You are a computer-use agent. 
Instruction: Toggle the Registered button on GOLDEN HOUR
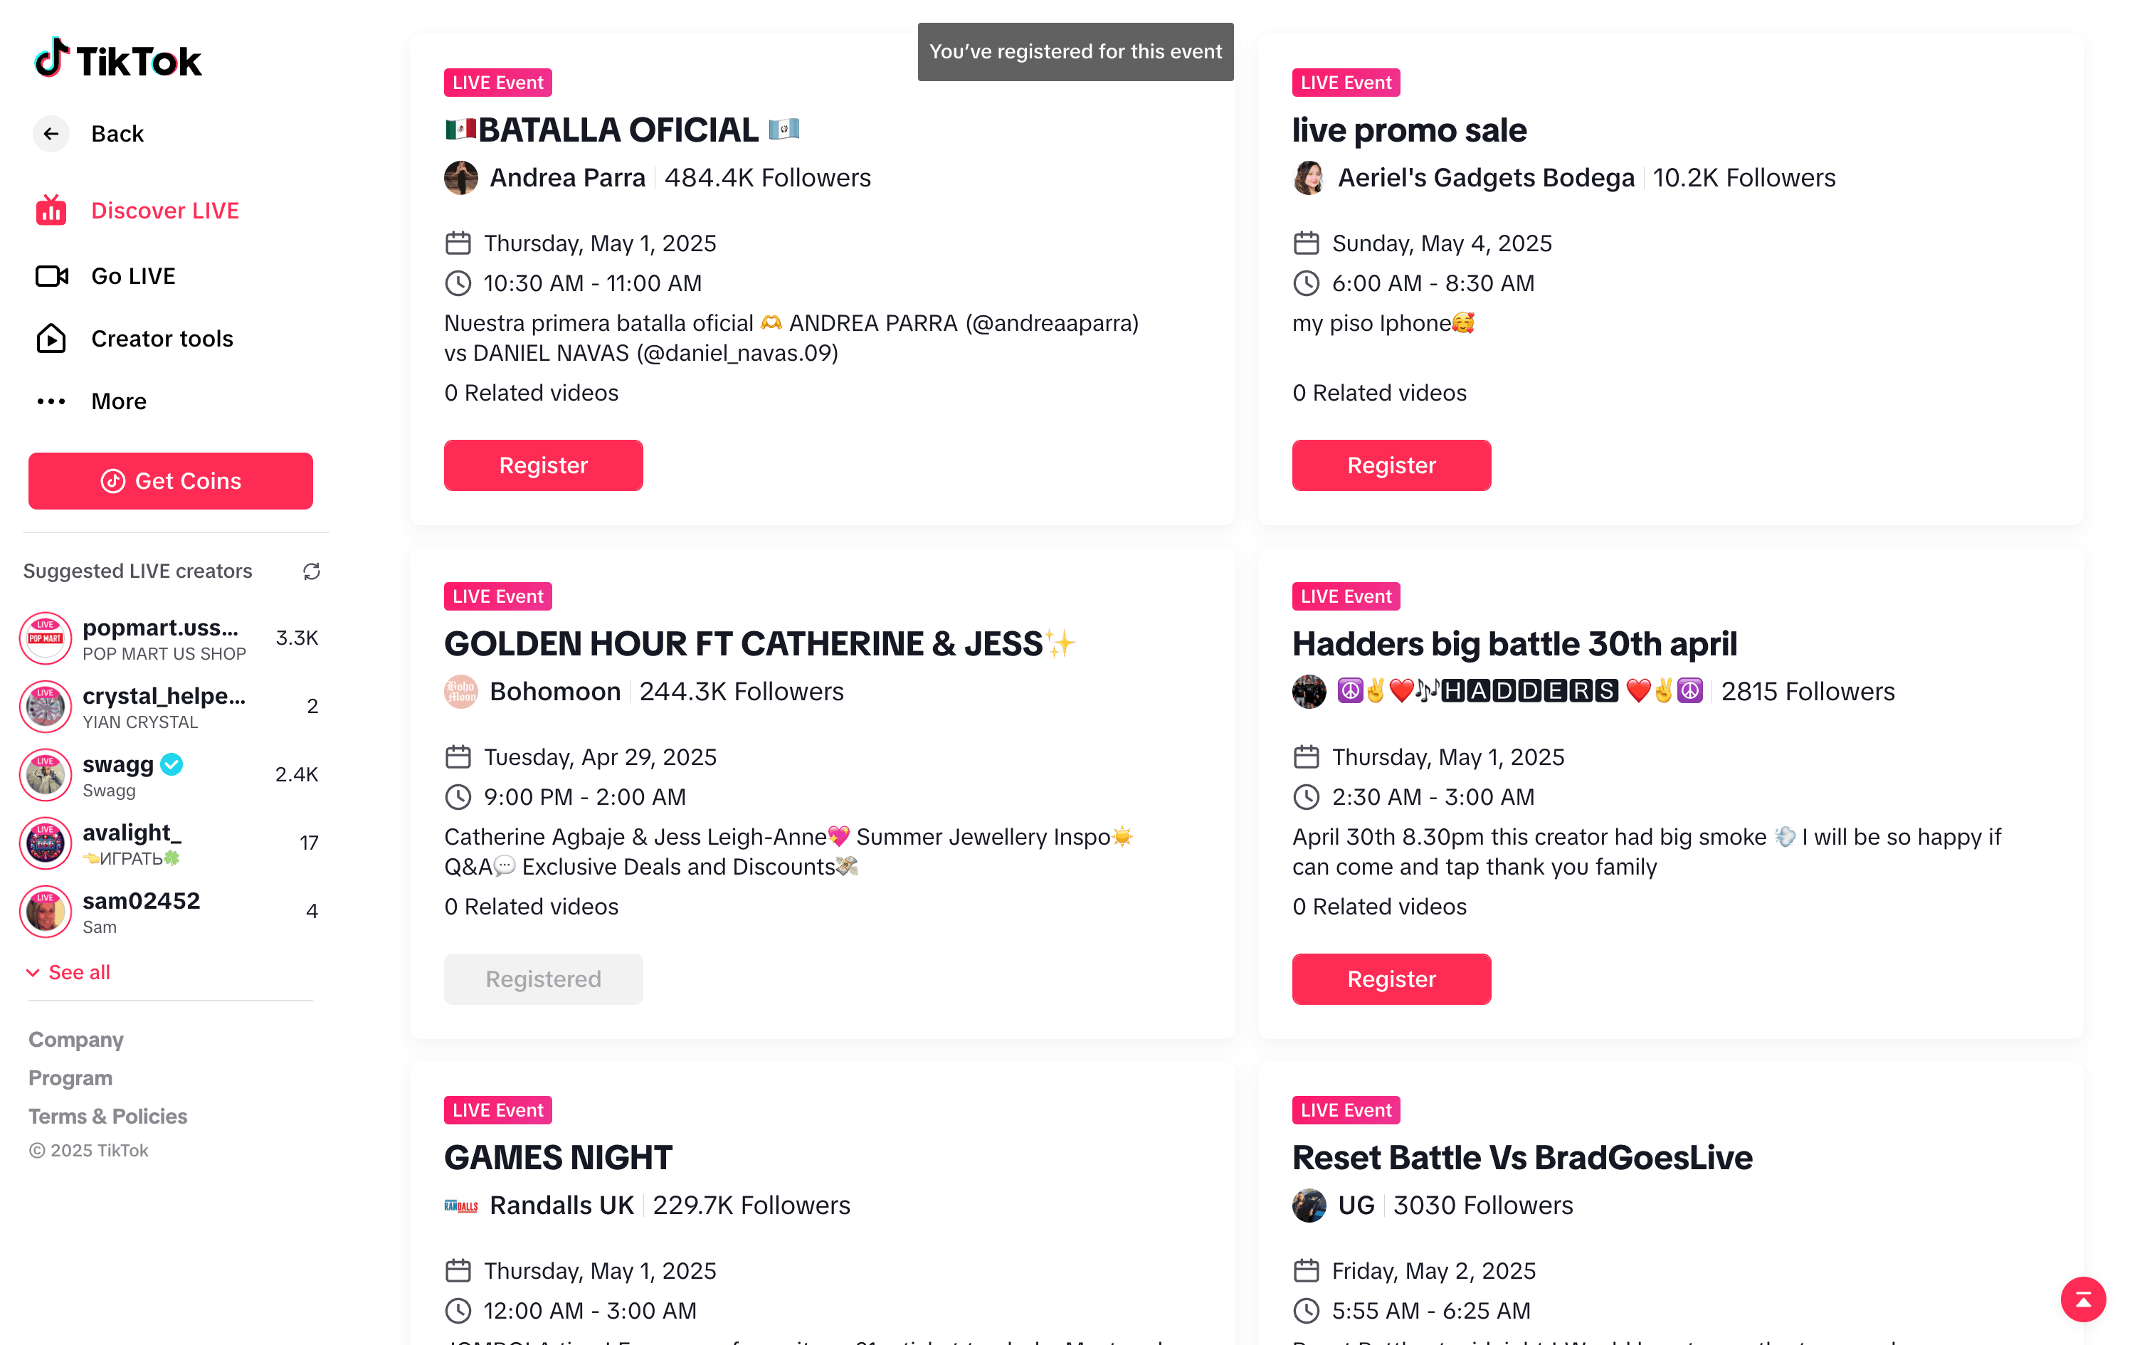542,979
